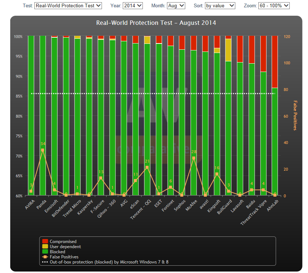This screenshot has width=308, height=273.
Task: Select the Tencent false positive point 21
Action: click(147, 167)
